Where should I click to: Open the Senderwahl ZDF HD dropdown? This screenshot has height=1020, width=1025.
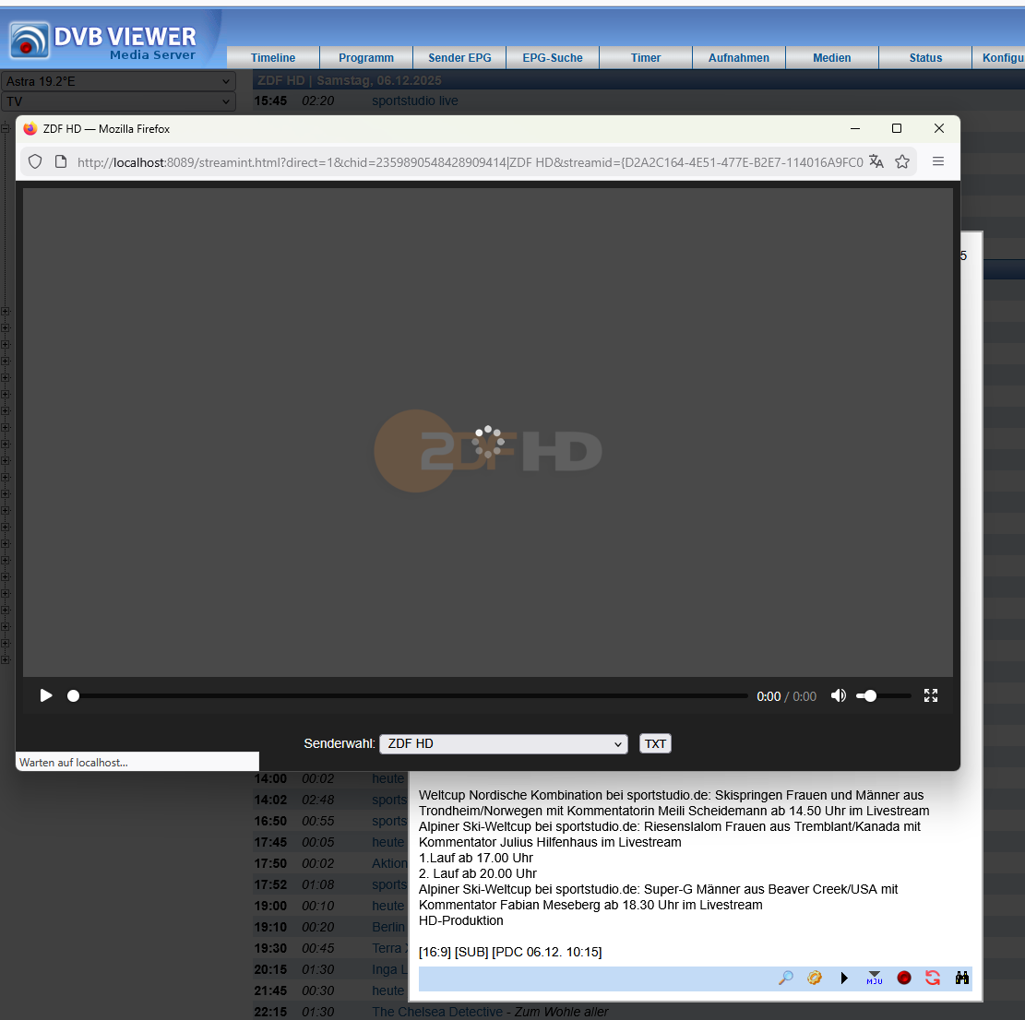click(504, 744)
